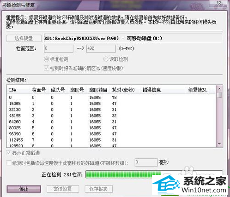Click the green detection progress bar
230x197 pixels.
click(154, 174)
